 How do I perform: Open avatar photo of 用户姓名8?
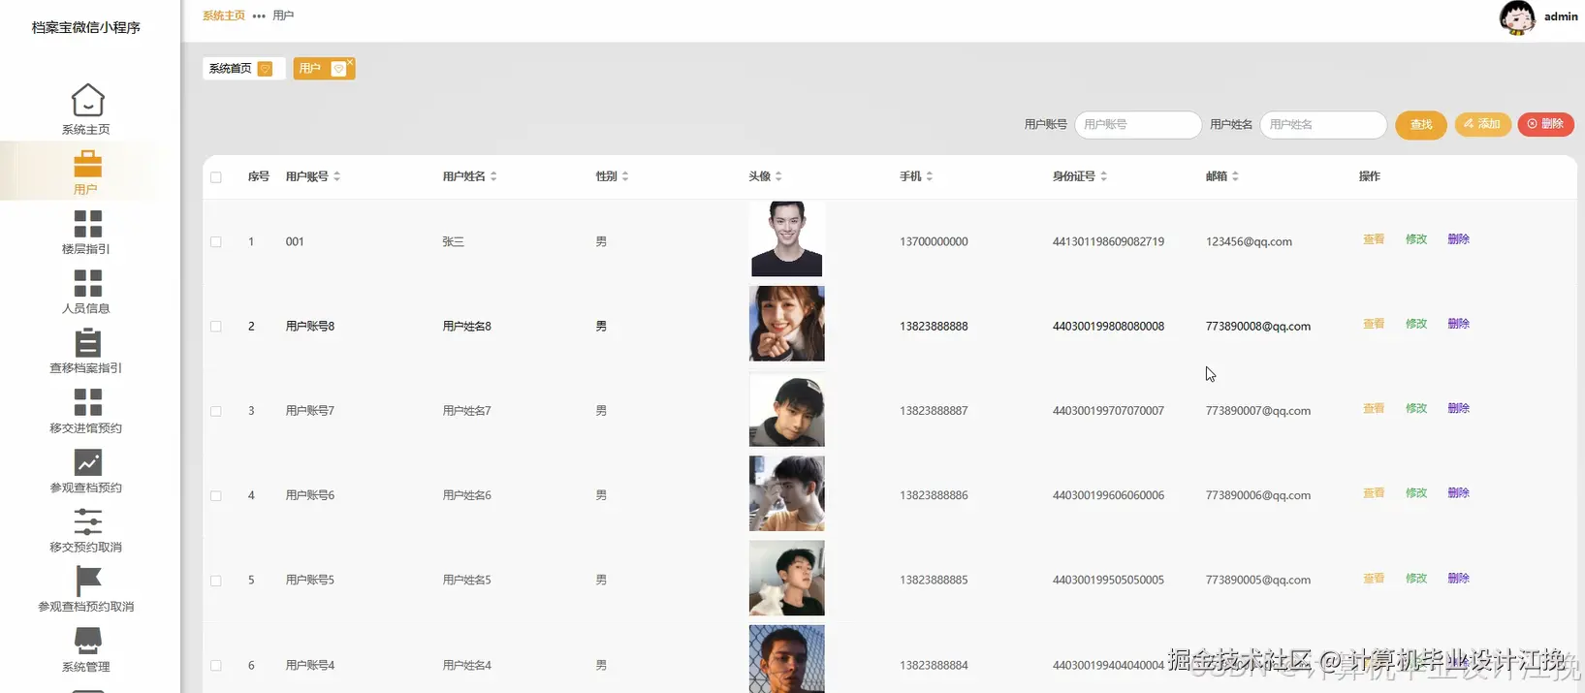(787, 324)
